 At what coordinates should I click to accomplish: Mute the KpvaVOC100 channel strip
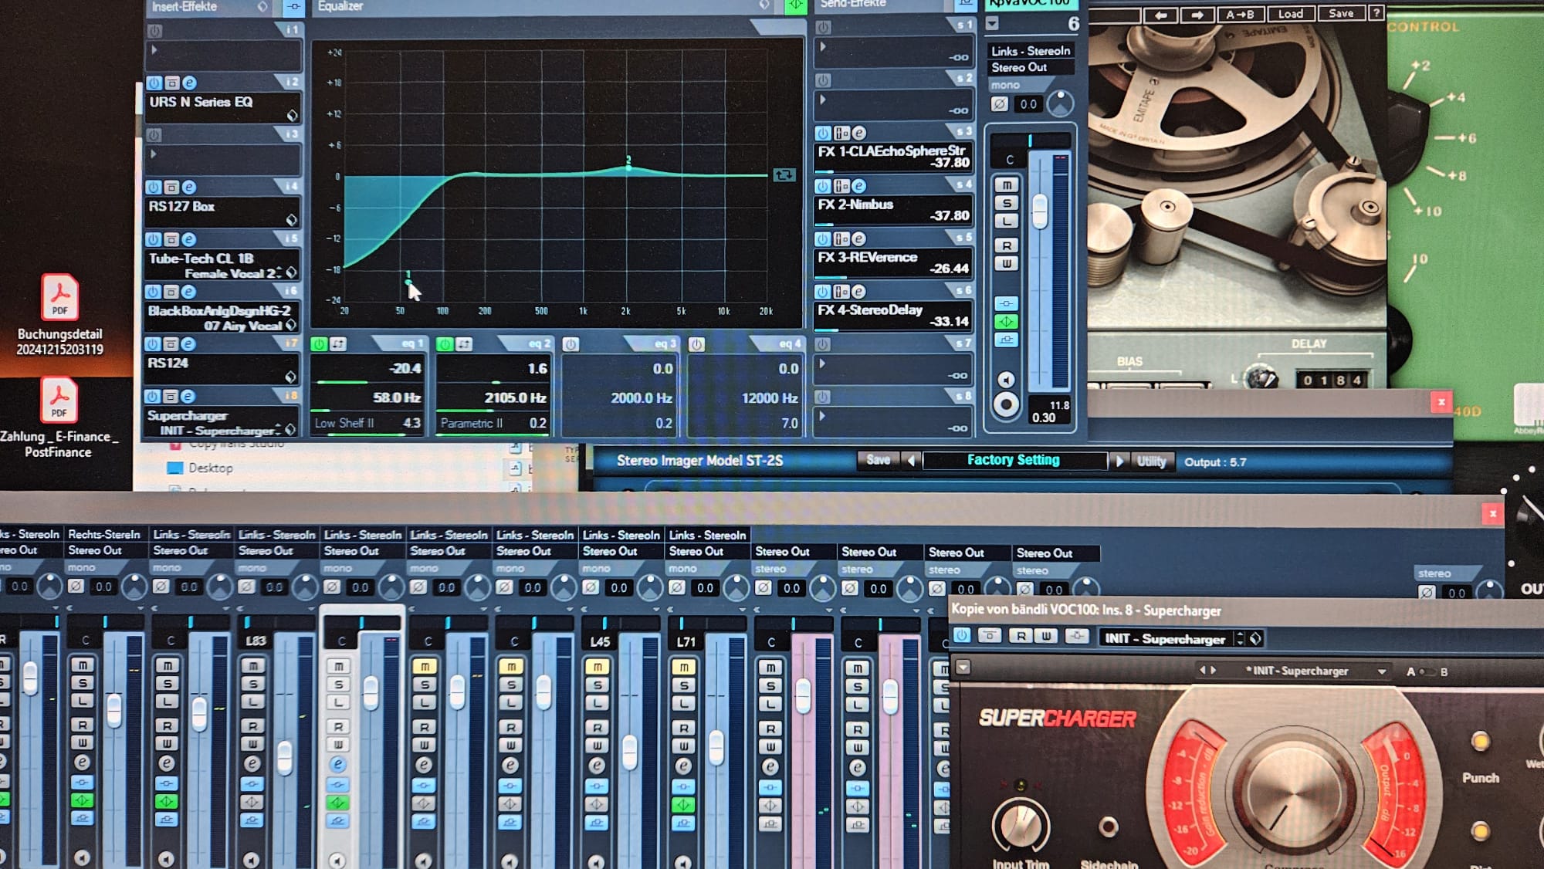click(1006, 185)
